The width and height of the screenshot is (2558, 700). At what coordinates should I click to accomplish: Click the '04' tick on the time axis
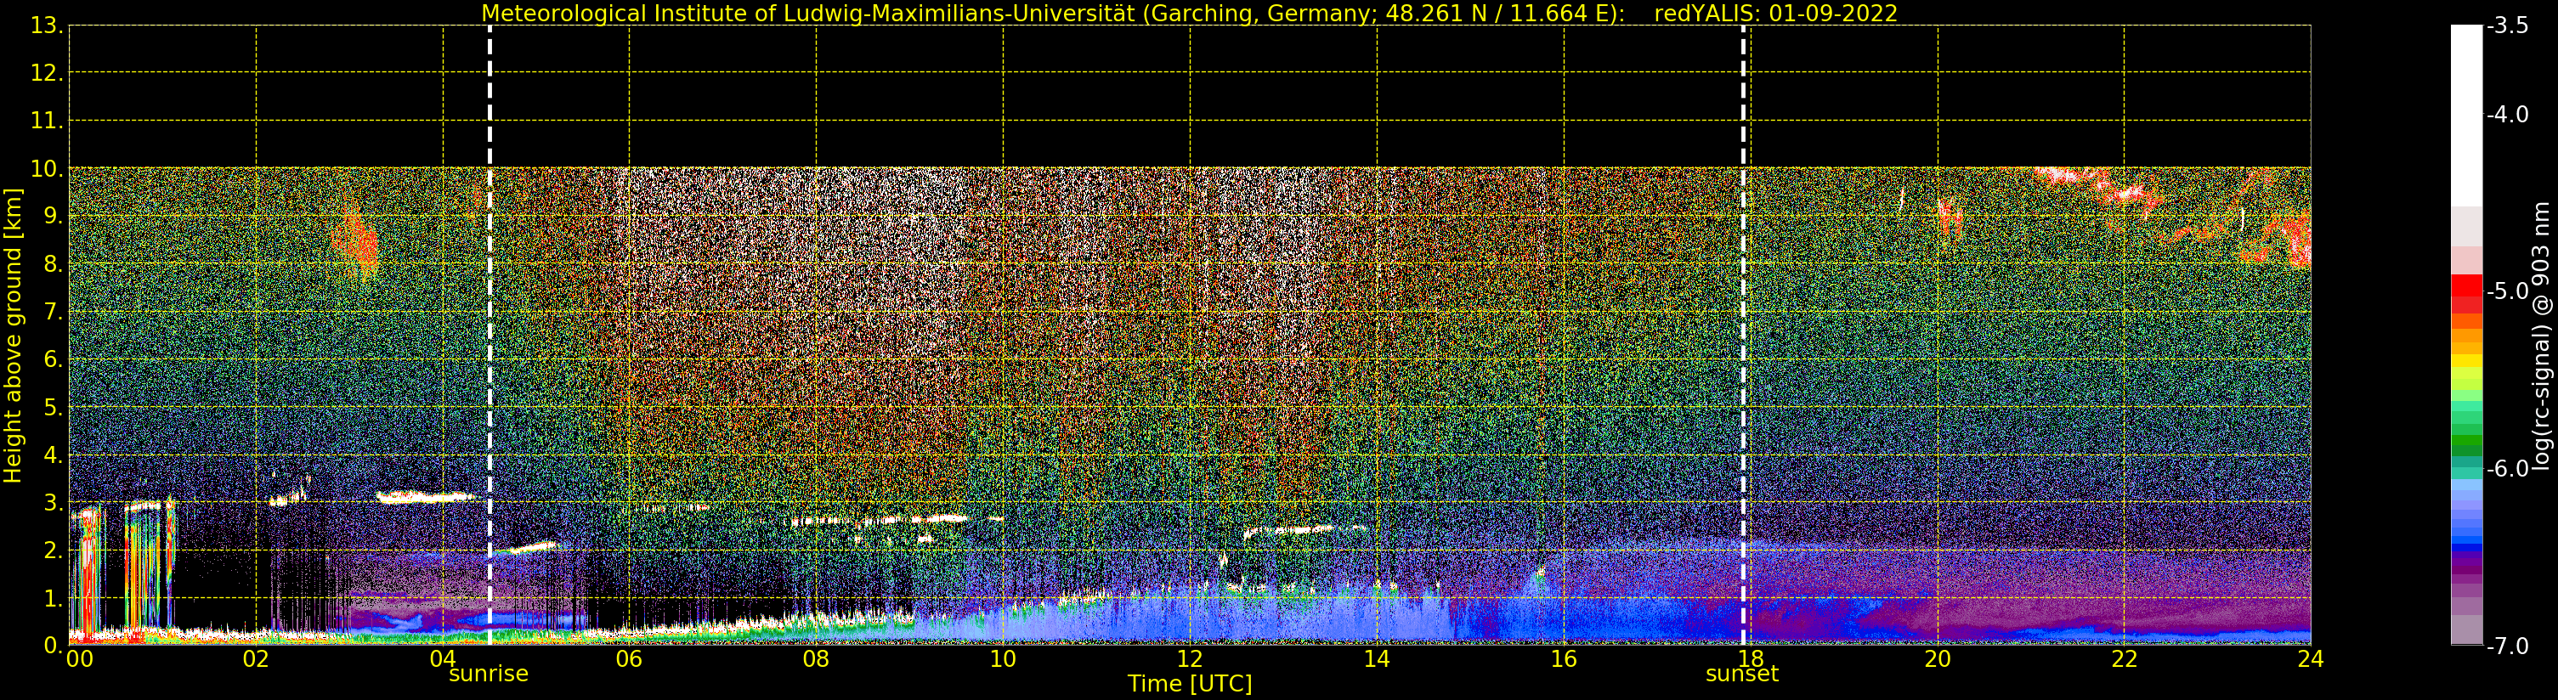[x=443, y=659]
